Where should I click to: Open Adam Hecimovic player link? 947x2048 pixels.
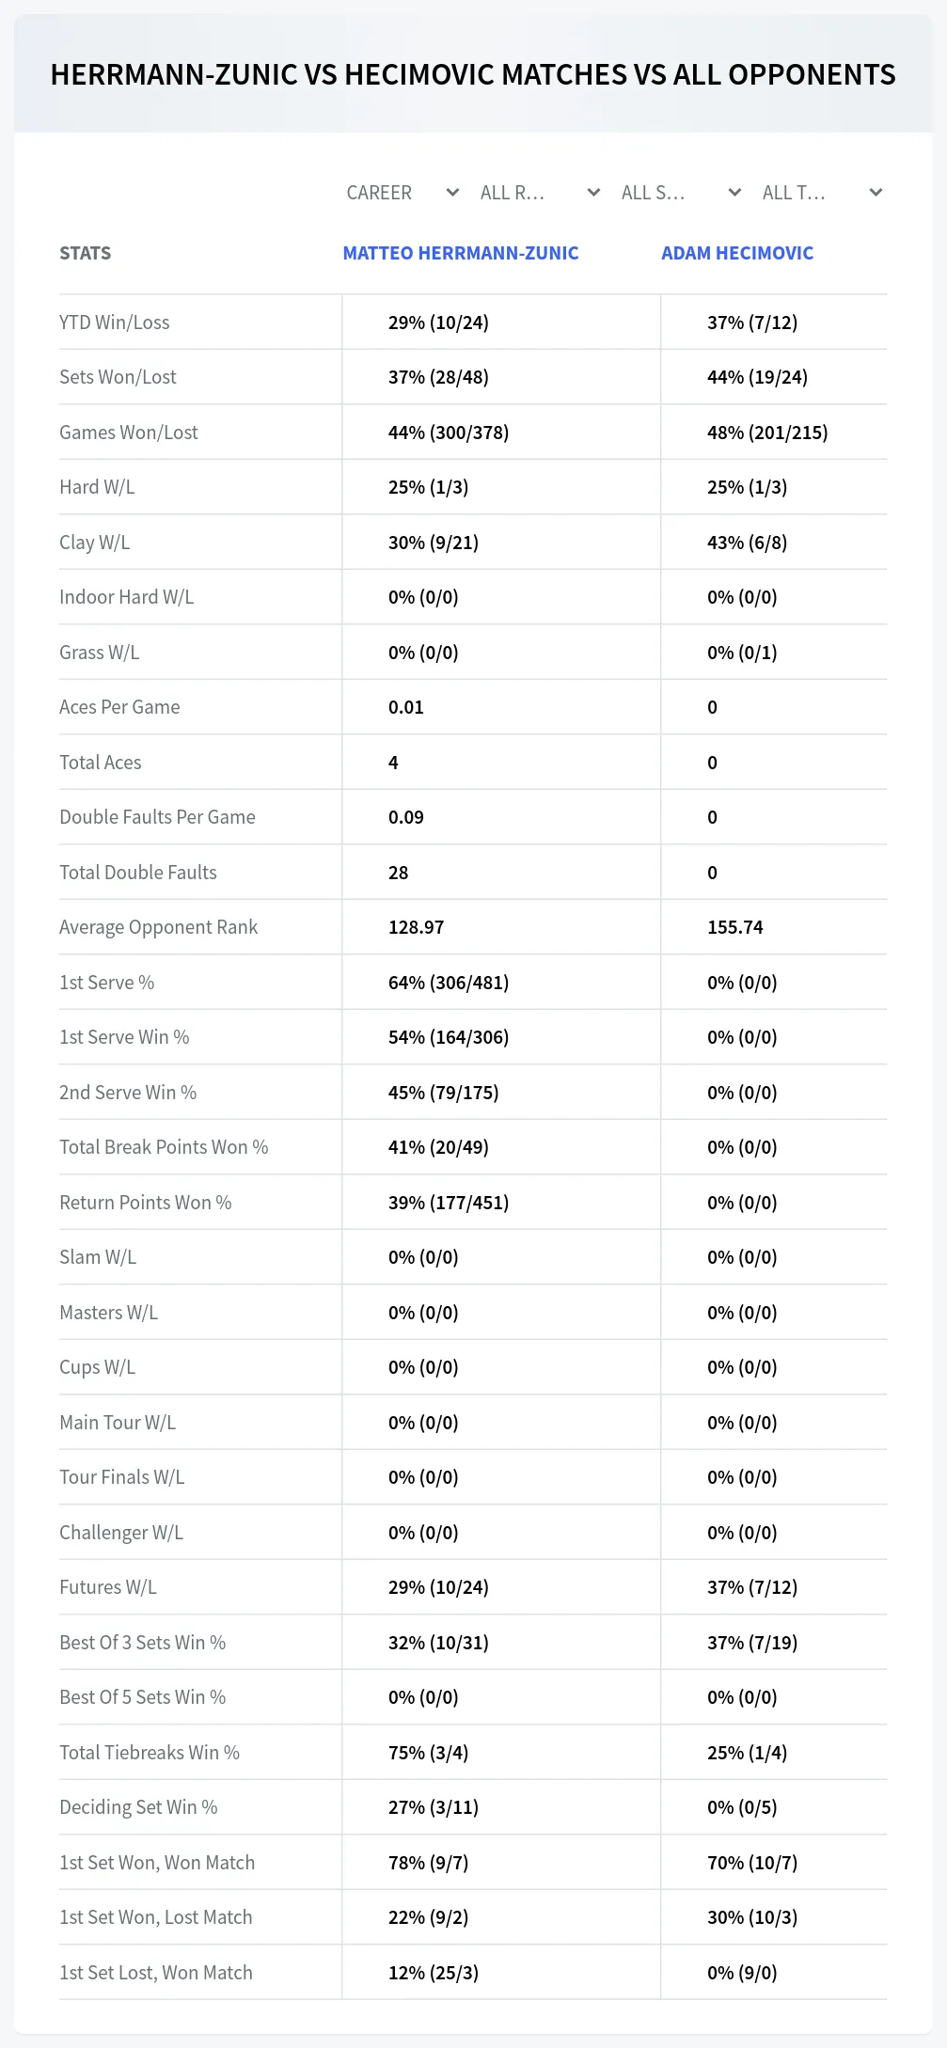pyautogui.click(x=737, y=253)
